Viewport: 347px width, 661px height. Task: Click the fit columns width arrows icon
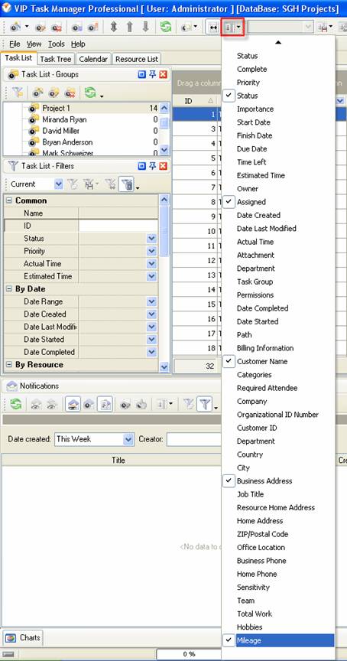pyautogui.click(x=213, y=28)
